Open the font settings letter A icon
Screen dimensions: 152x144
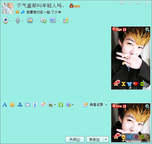pos(5,105)
